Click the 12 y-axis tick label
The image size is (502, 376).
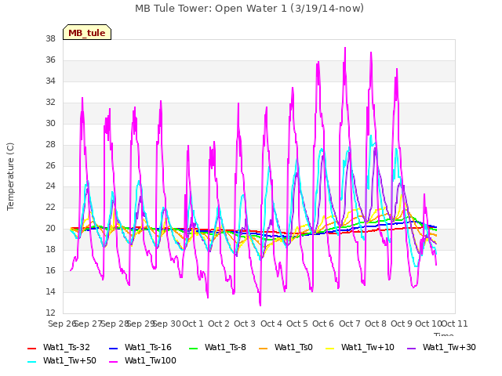[x=50, y=313]
